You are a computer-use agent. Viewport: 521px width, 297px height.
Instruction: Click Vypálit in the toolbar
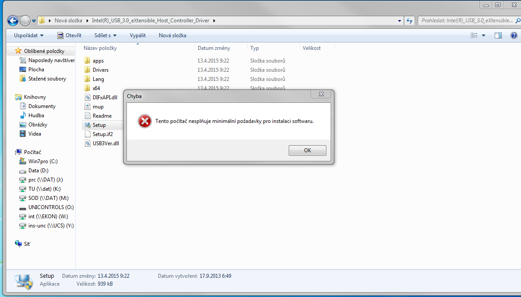pyautogui.click(x=137, y=35)
